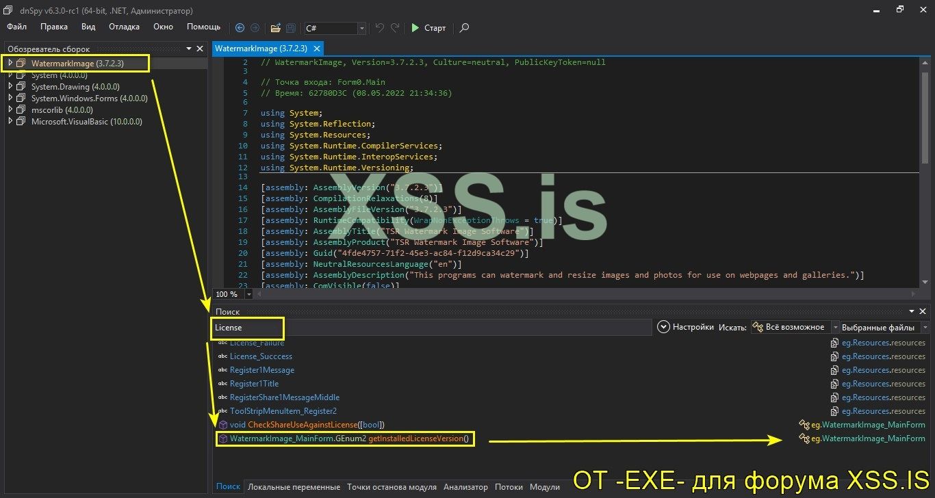Switch to the Поиск bottom tab
Image resolution: width=935 pixels, height=498 pixels.
[228, 487]
